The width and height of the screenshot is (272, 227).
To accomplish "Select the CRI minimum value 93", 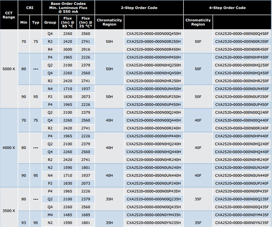I will 24,222.
